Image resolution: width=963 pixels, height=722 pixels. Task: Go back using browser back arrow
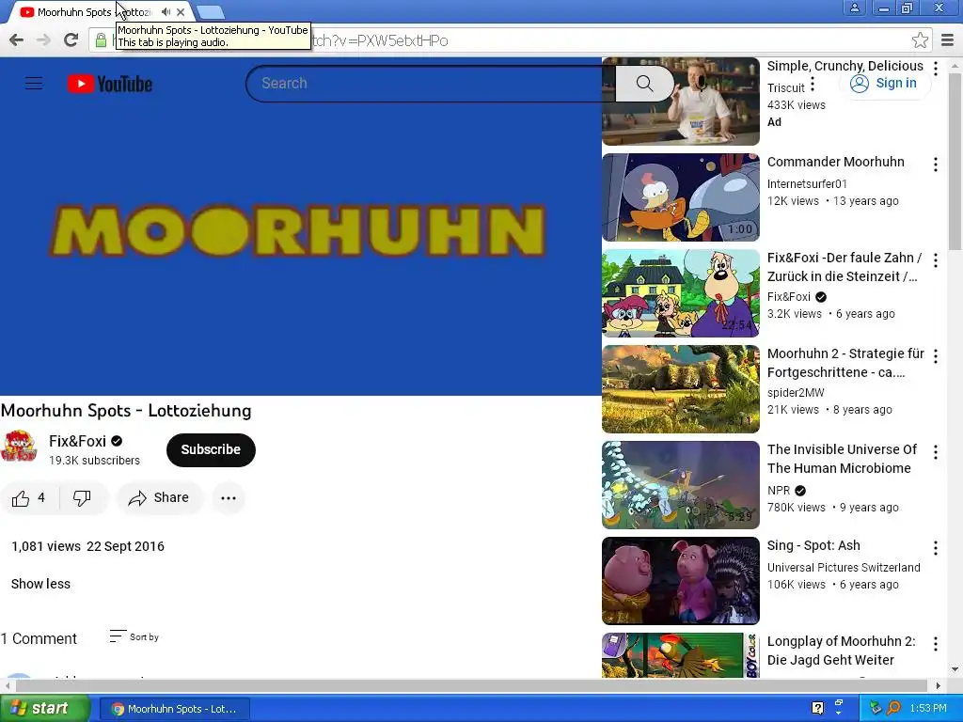click(x=17, y=40)
